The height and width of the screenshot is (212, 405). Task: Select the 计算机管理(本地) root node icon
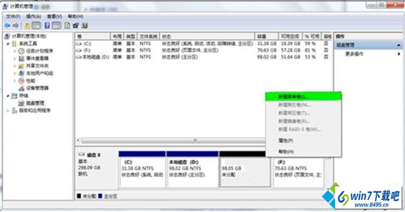pos(8,36)
